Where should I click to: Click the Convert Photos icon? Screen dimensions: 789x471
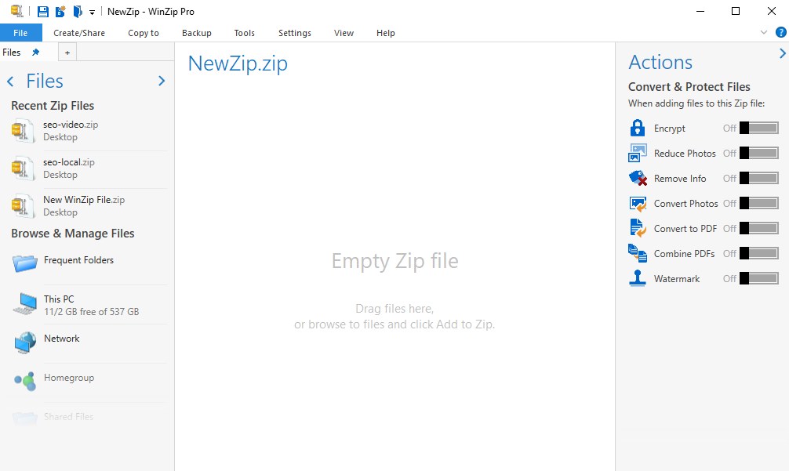click(638, 204)
